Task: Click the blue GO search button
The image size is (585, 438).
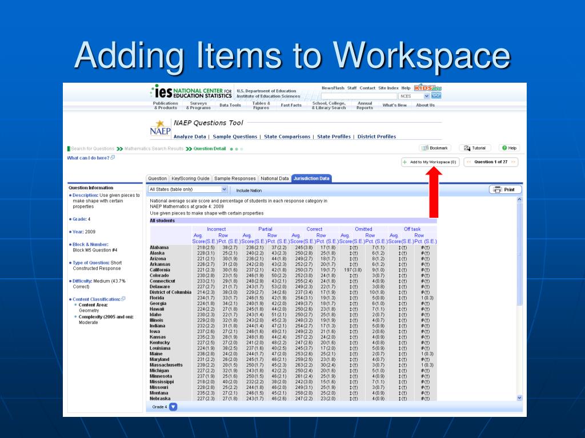Action: (436, 95)
